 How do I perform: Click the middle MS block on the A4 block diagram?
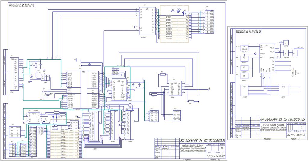(x=244, y=68)
